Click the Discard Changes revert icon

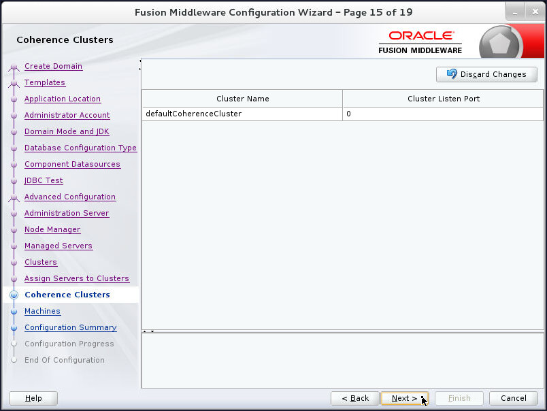[x=450, y=74]
